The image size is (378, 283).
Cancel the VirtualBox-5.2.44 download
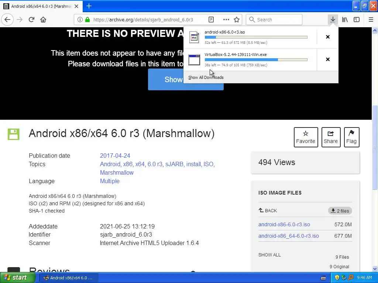click(x=328, y=59)
